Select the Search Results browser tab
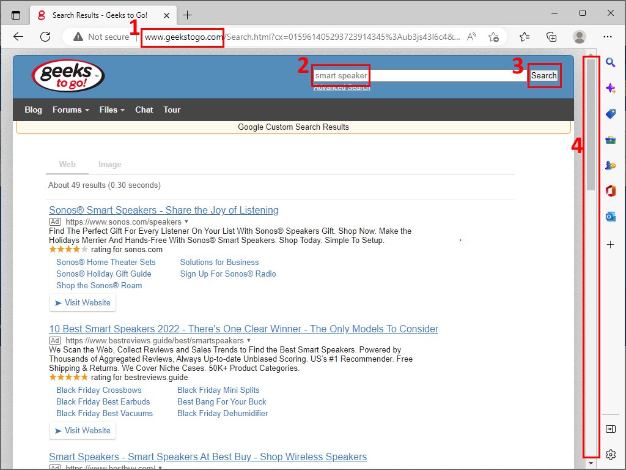The height and width of the screenshot is (470, 626). [102, 15]
